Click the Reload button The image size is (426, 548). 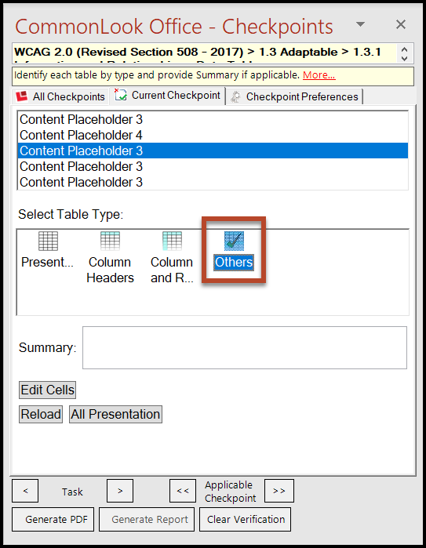(x=41, y=415)
